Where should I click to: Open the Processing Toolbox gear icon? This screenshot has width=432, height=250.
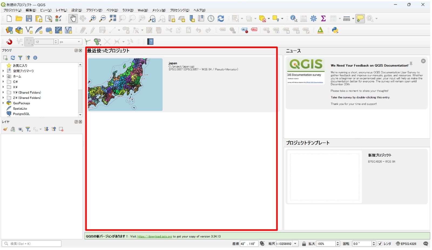313,18
